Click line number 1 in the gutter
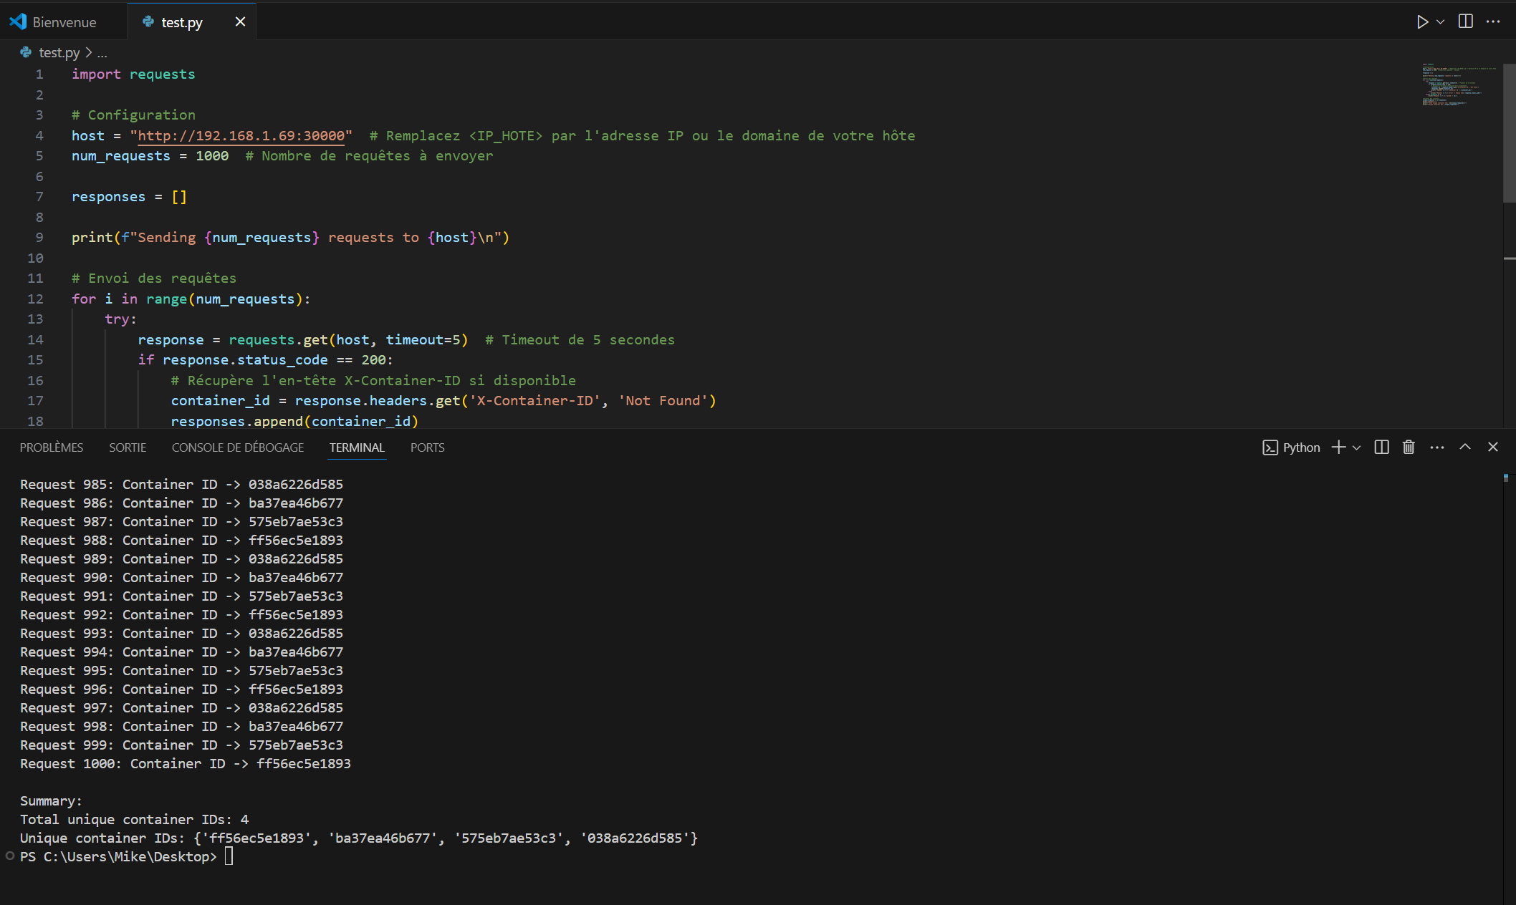 tap(39, 74)
